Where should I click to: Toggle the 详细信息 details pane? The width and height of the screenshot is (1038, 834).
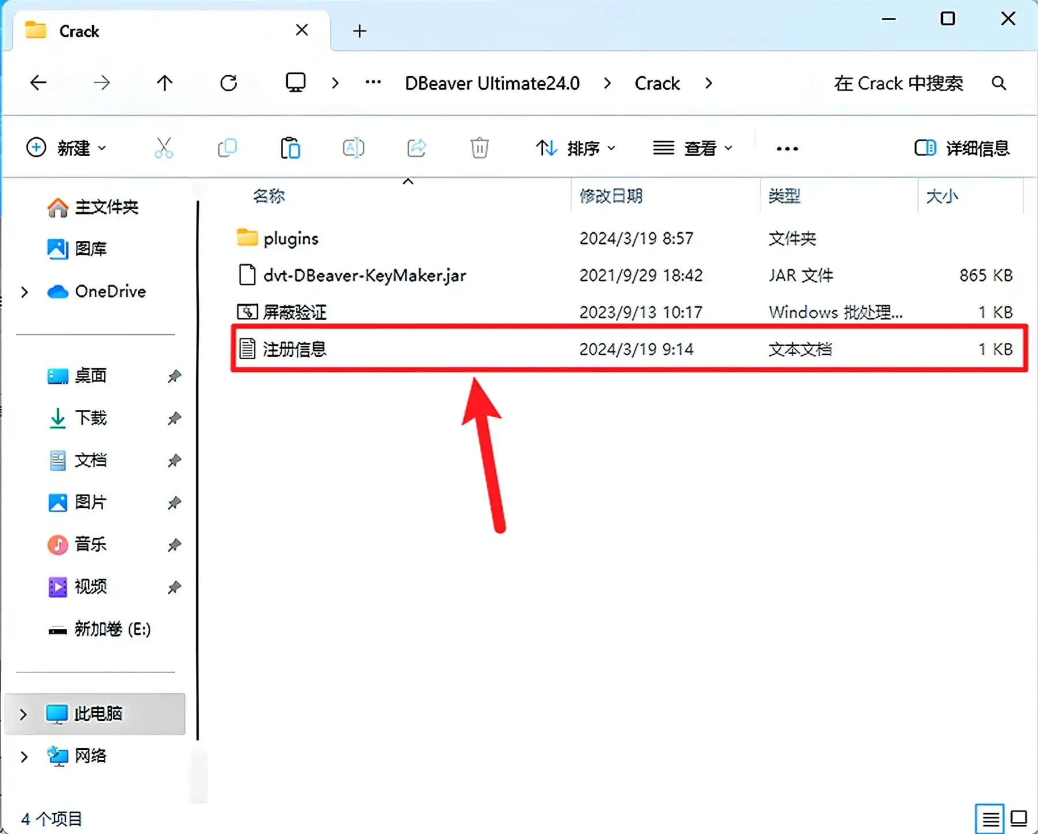(962, 148)
